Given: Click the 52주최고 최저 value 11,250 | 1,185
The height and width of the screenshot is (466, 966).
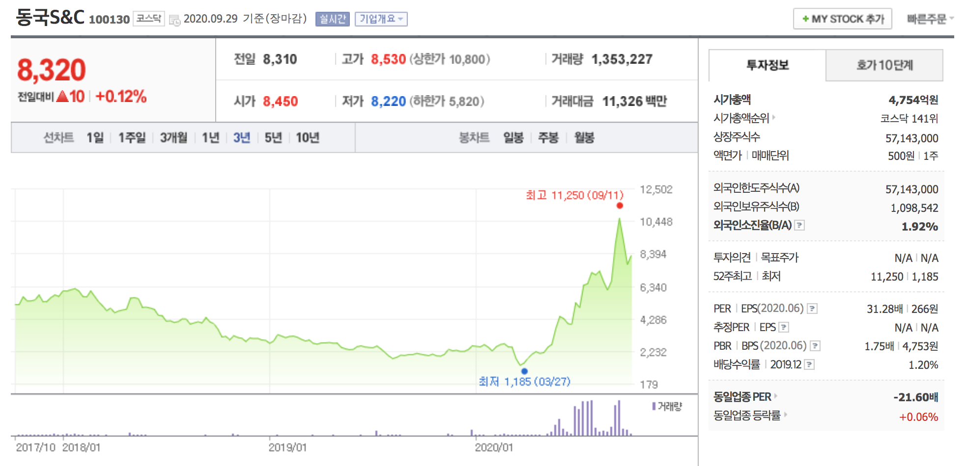Looking at the screenshot, I should pos(904,277).
